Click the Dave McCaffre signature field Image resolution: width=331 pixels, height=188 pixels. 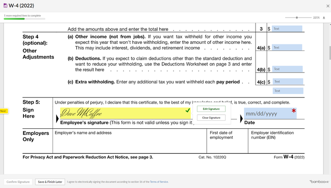pos(125,113)
